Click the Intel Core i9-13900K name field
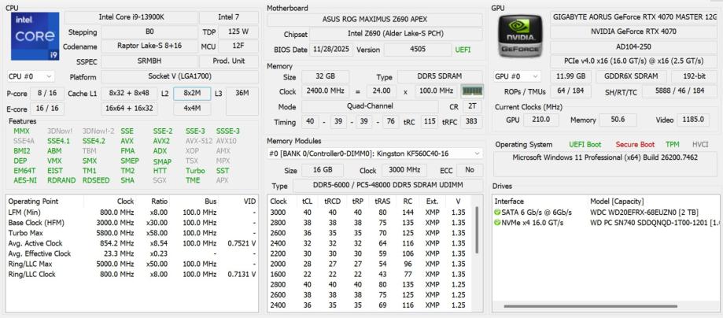Screen dimensions: 723x318 click(x=131, y=17)
